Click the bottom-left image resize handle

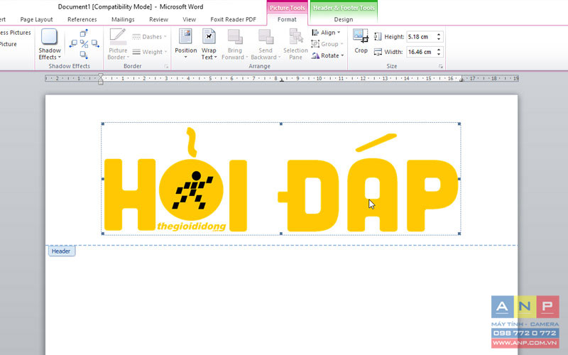103,234
